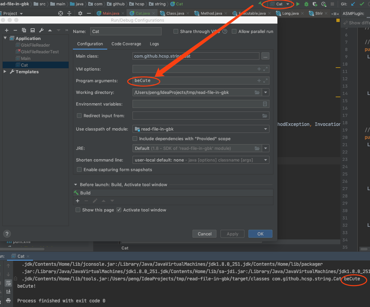The width and height of the screenshot is (370, 307).
Task: Locate file crosshair icon in Project panel
Action: click(x=61, y=13)
